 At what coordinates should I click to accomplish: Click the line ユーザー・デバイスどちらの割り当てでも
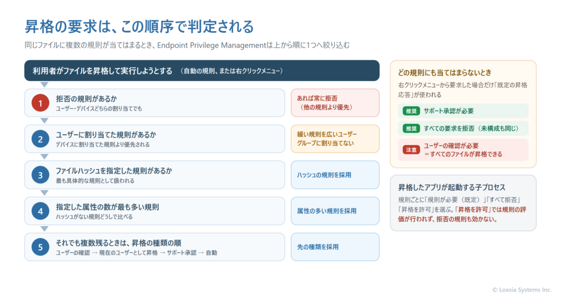99,108
